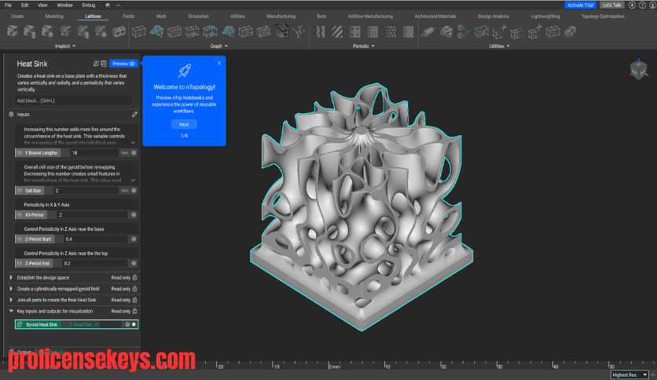This screenshot has width=657, height=380.
Task: Click the Activate Trial button
Action: [580, 5]
